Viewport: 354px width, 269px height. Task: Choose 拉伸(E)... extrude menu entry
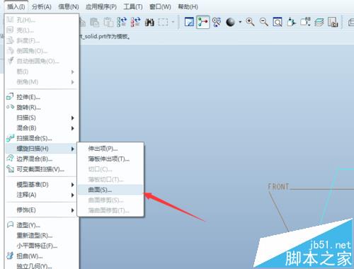[x=41, y=97]
